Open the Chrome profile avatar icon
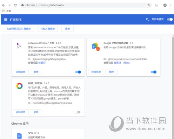Image resolution: width=174 pixels, height=139 pixels. point(165,5)
